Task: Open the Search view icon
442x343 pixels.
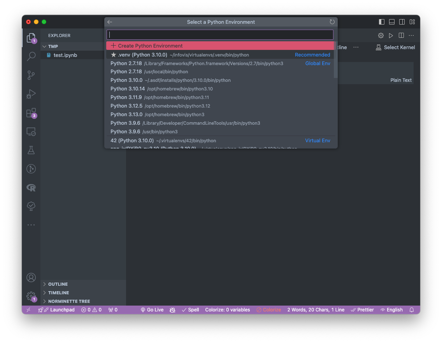Action: 31,57
